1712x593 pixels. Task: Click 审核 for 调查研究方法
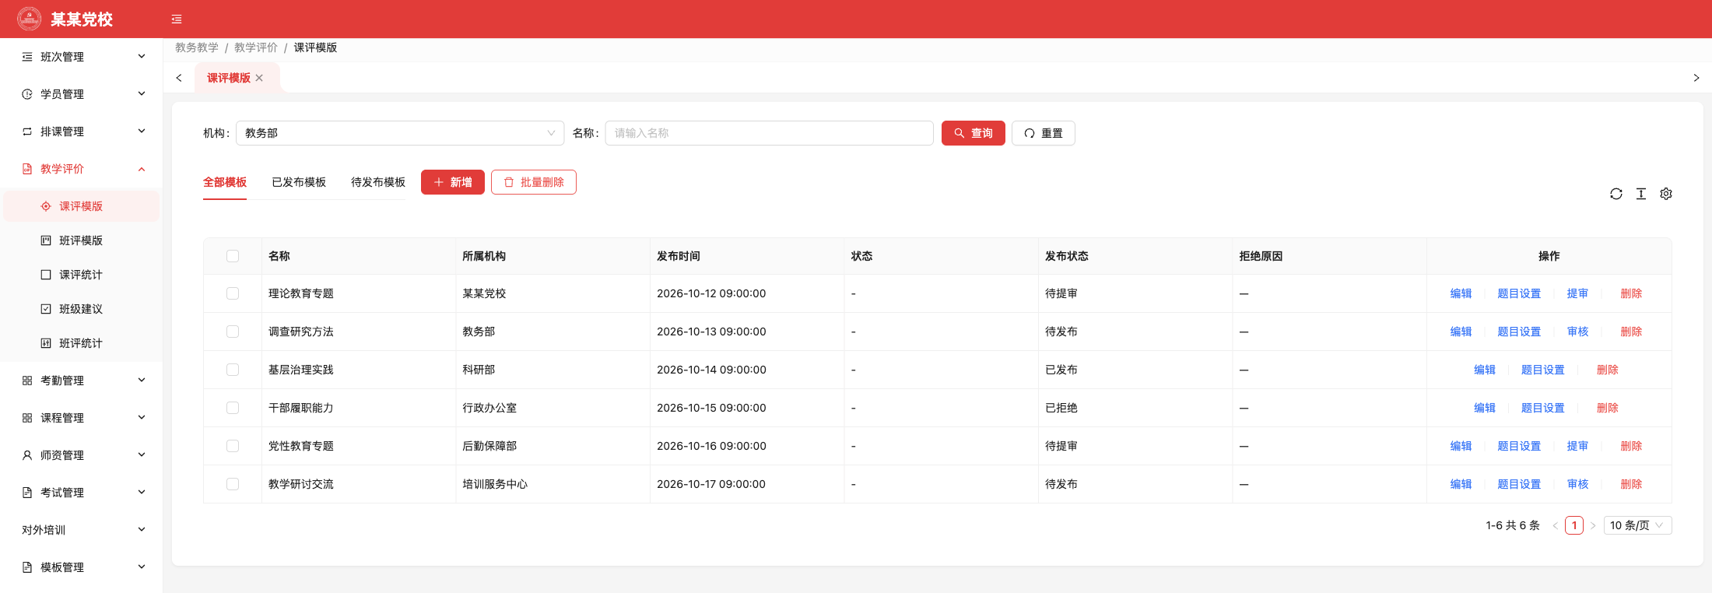[x=1578, y=332]
